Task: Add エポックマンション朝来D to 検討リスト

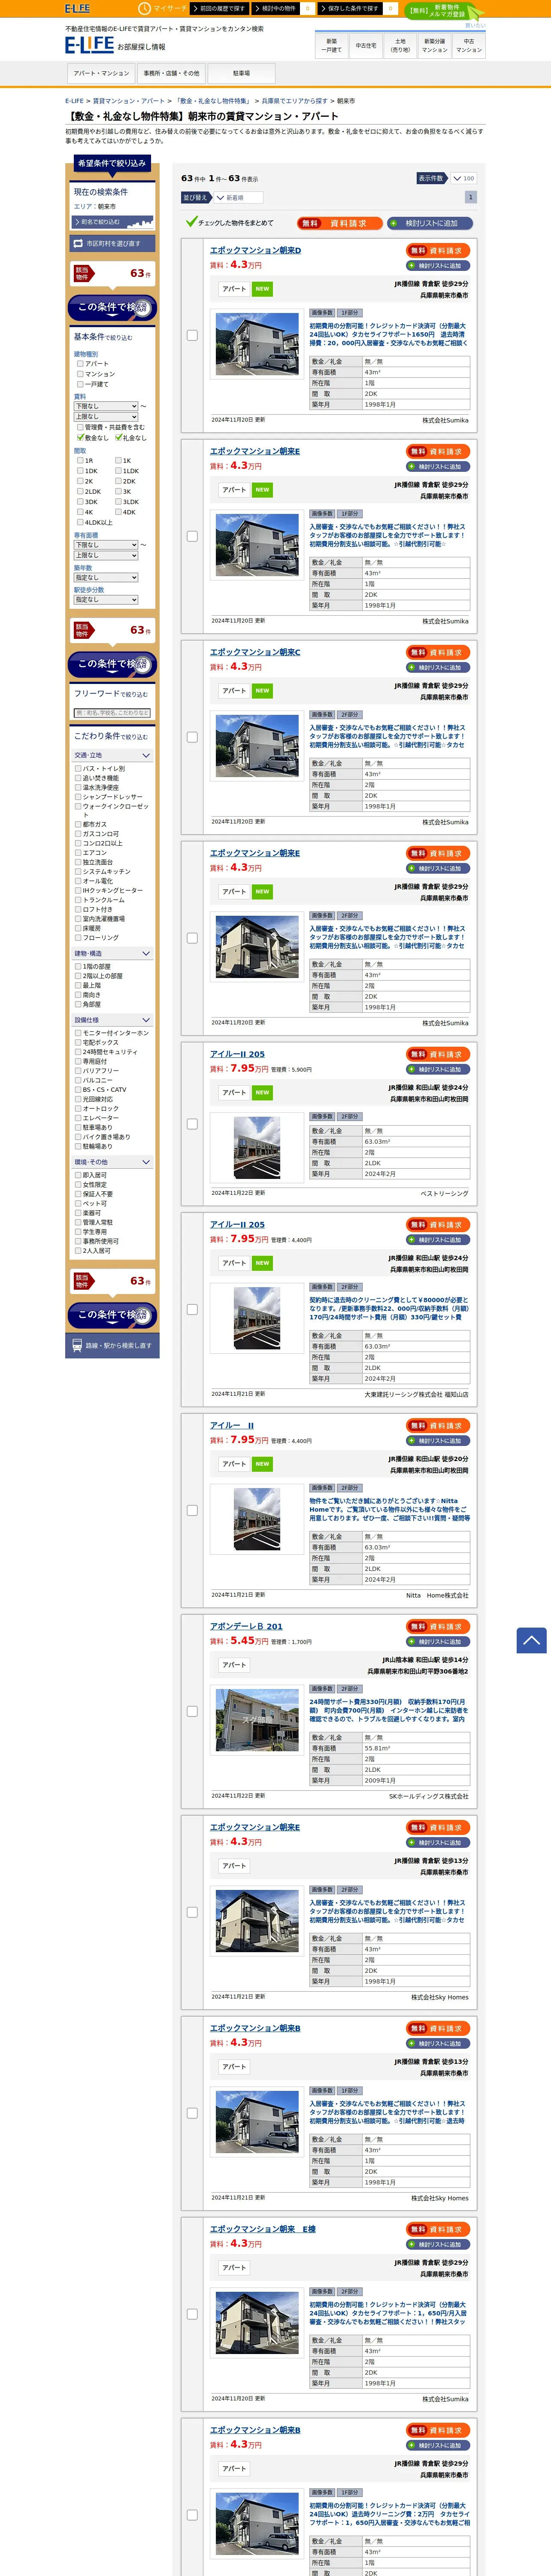Action: point(438,266)
